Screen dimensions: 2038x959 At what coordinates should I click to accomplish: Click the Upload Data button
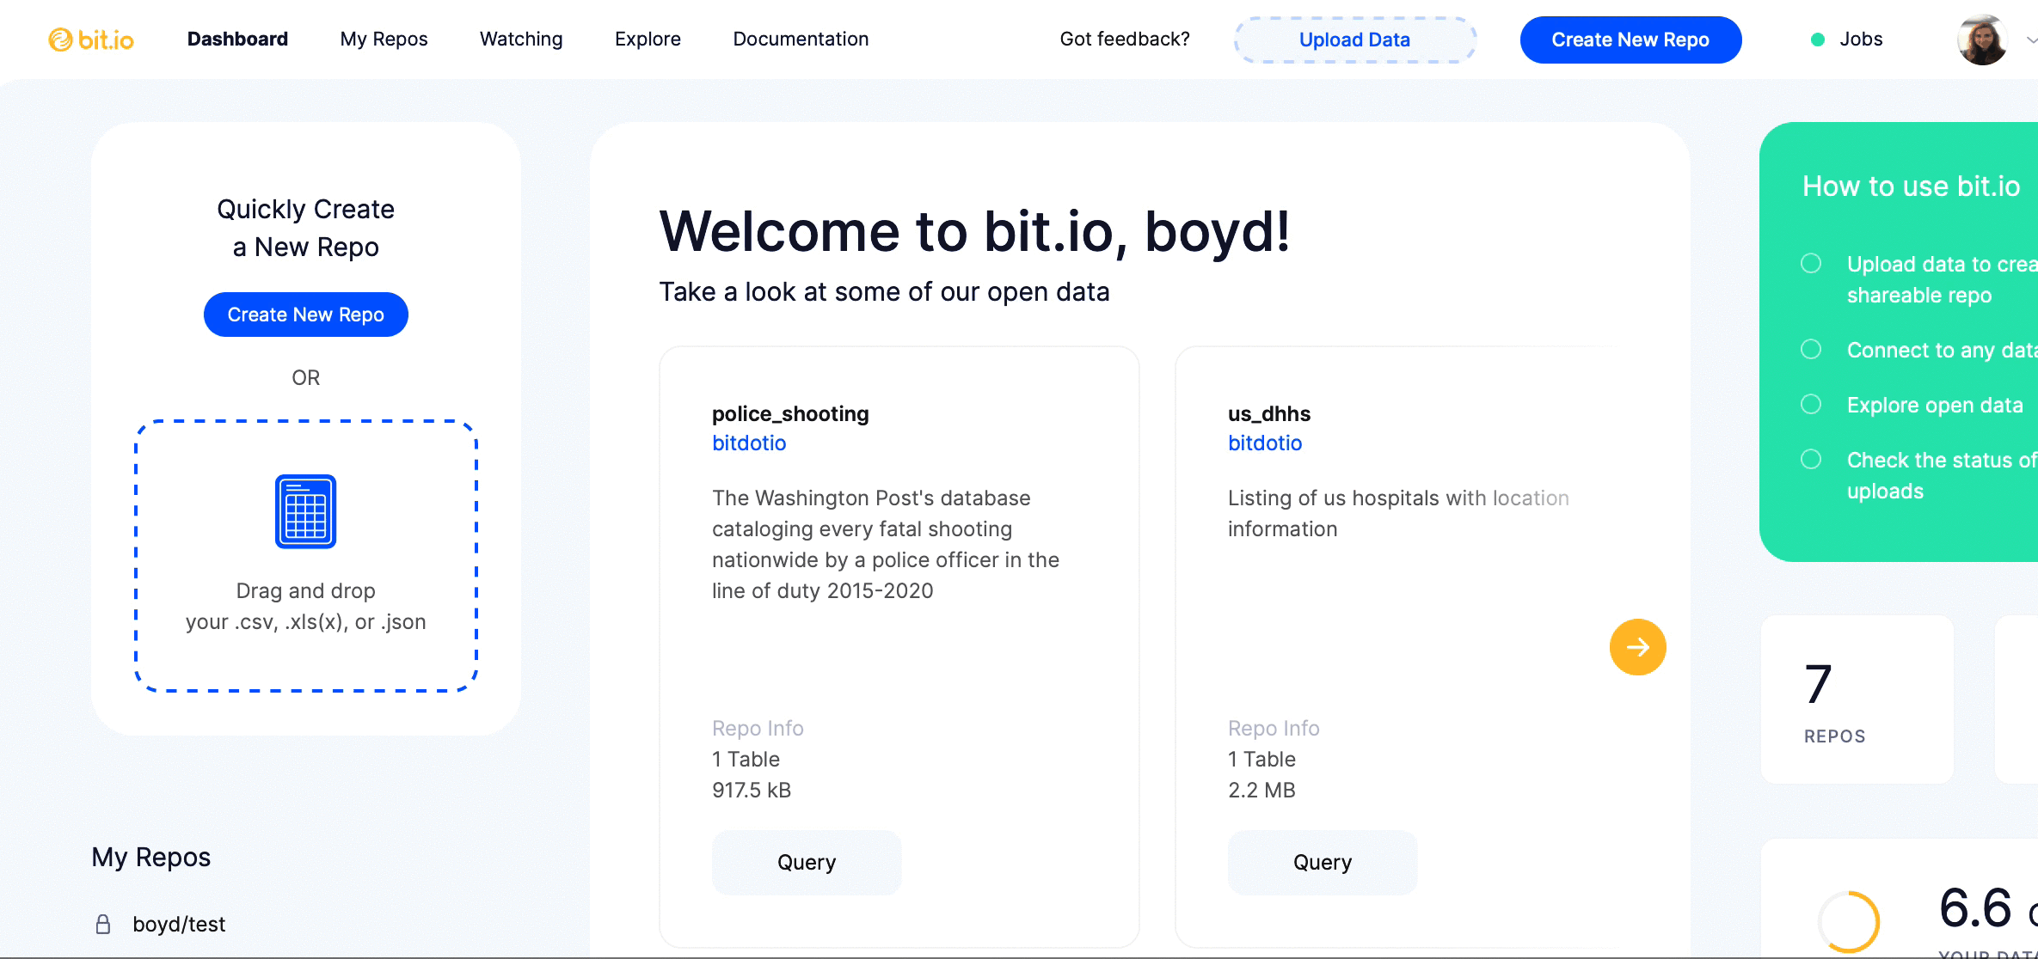1354,40
